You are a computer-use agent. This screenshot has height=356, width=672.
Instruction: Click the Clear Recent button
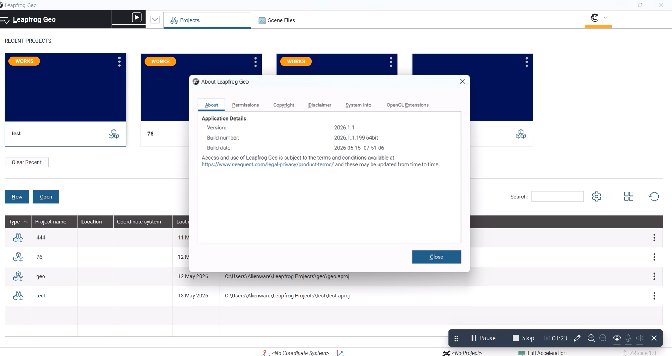tap(26, 162)
